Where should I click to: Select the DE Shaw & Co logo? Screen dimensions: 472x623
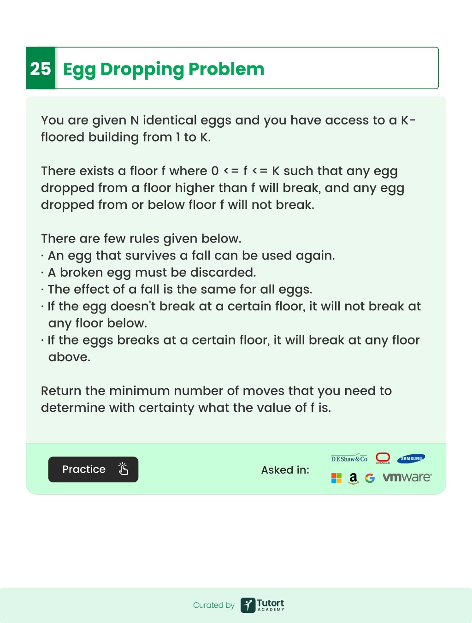[x=349, y=458]
